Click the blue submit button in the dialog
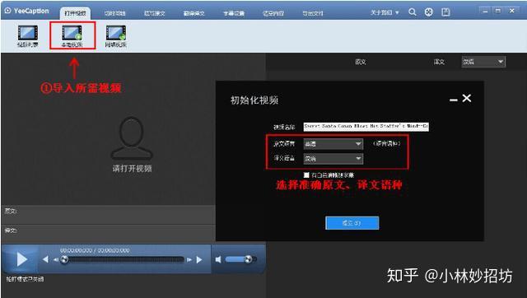527x298 pixels. click(352, 223)
